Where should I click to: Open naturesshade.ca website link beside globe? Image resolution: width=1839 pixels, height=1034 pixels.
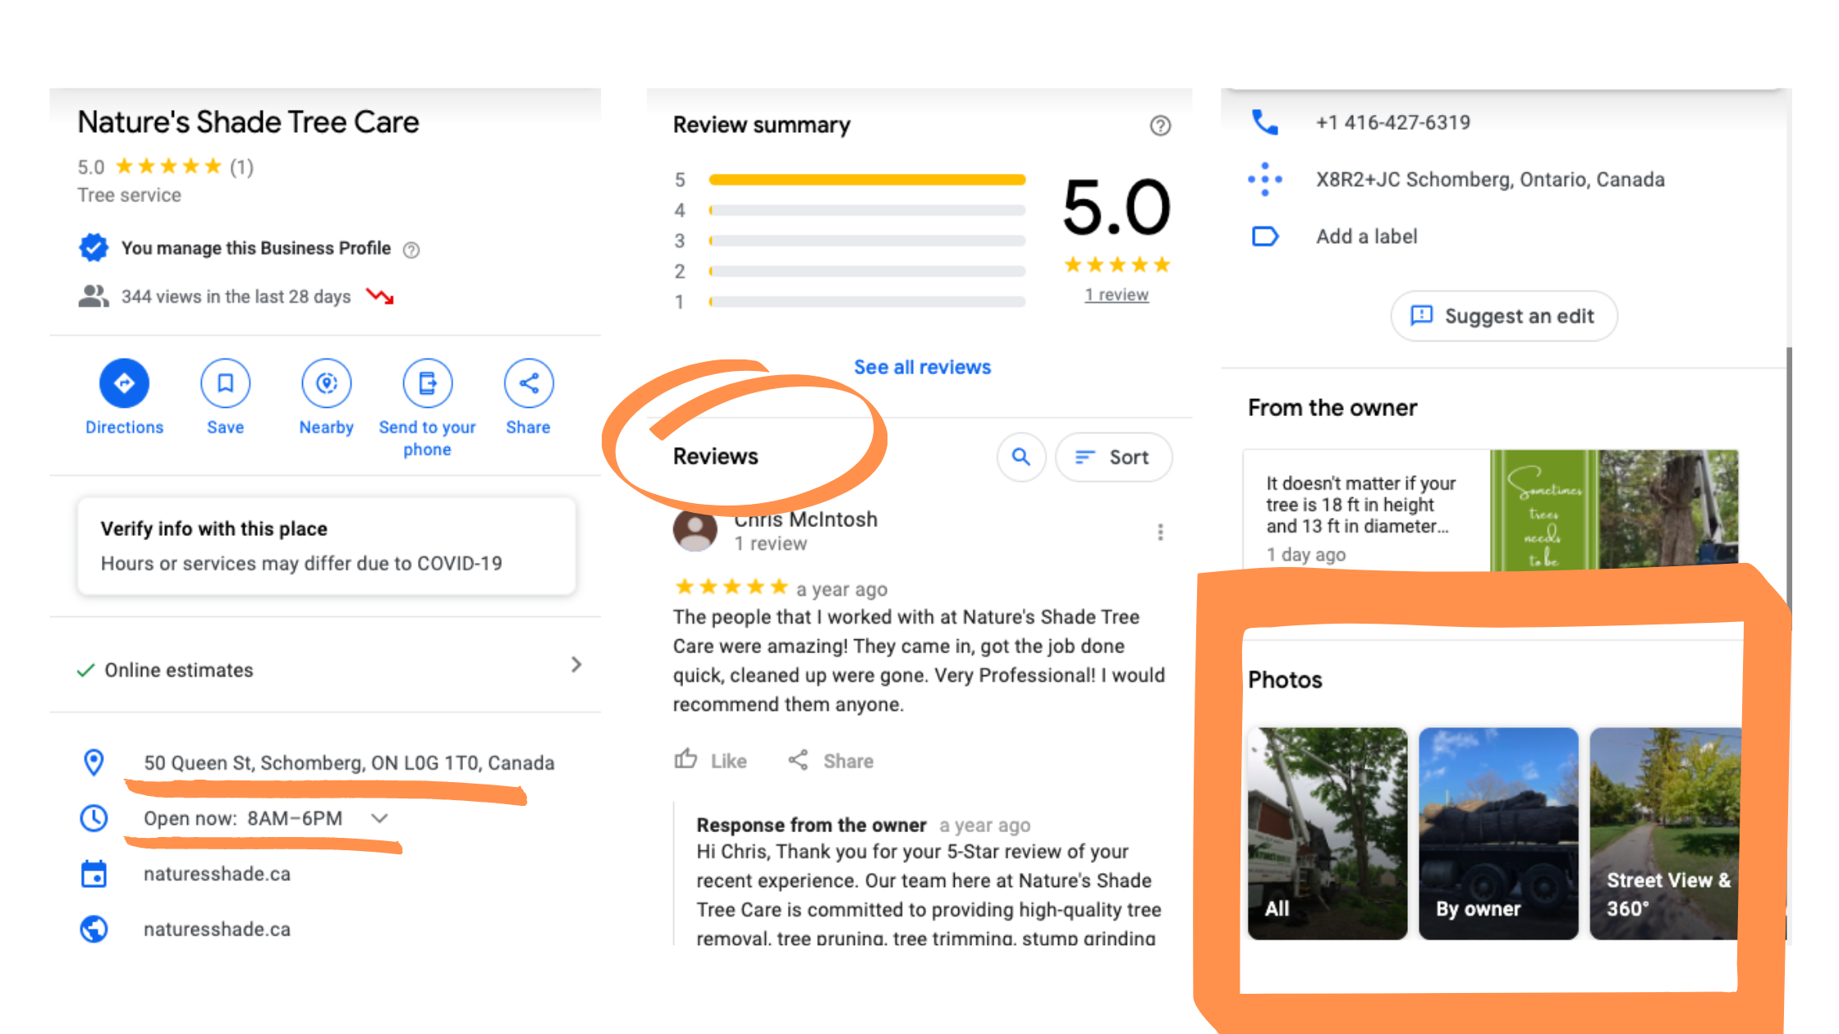tap(217, 929)
